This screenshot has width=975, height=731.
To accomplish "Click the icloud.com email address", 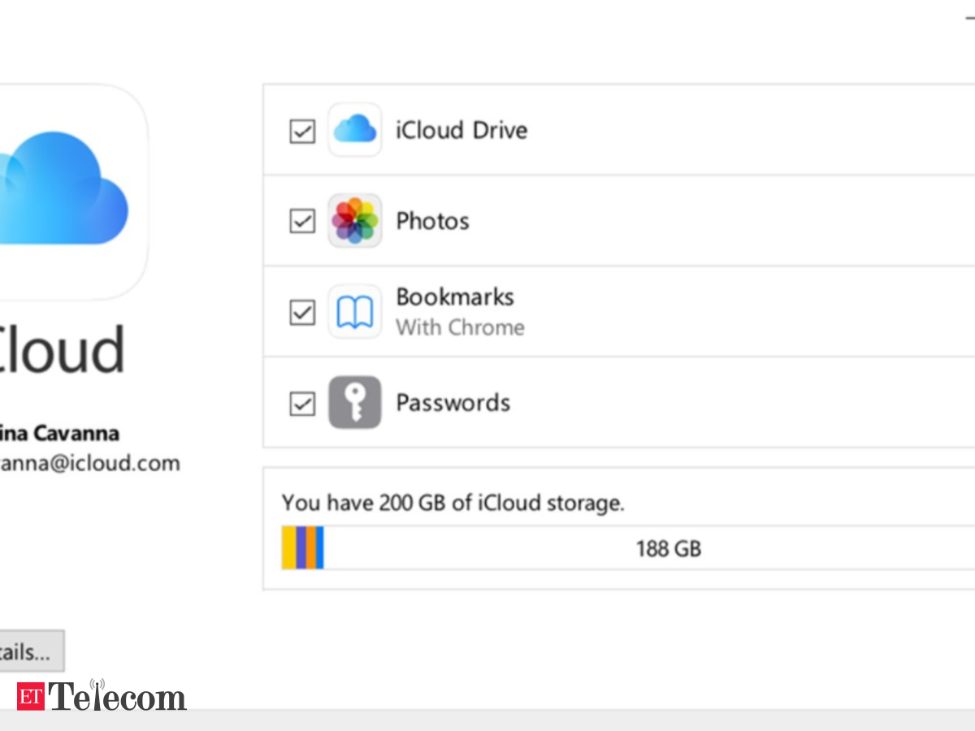I will pyautogui.click(x=90, y=464).
